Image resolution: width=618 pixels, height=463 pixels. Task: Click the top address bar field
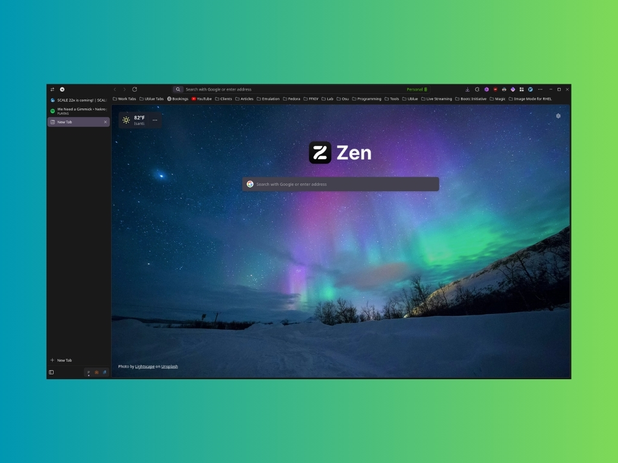pos(302,89)
